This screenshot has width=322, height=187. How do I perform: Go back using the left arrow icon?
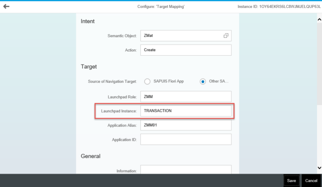[6, 6]
